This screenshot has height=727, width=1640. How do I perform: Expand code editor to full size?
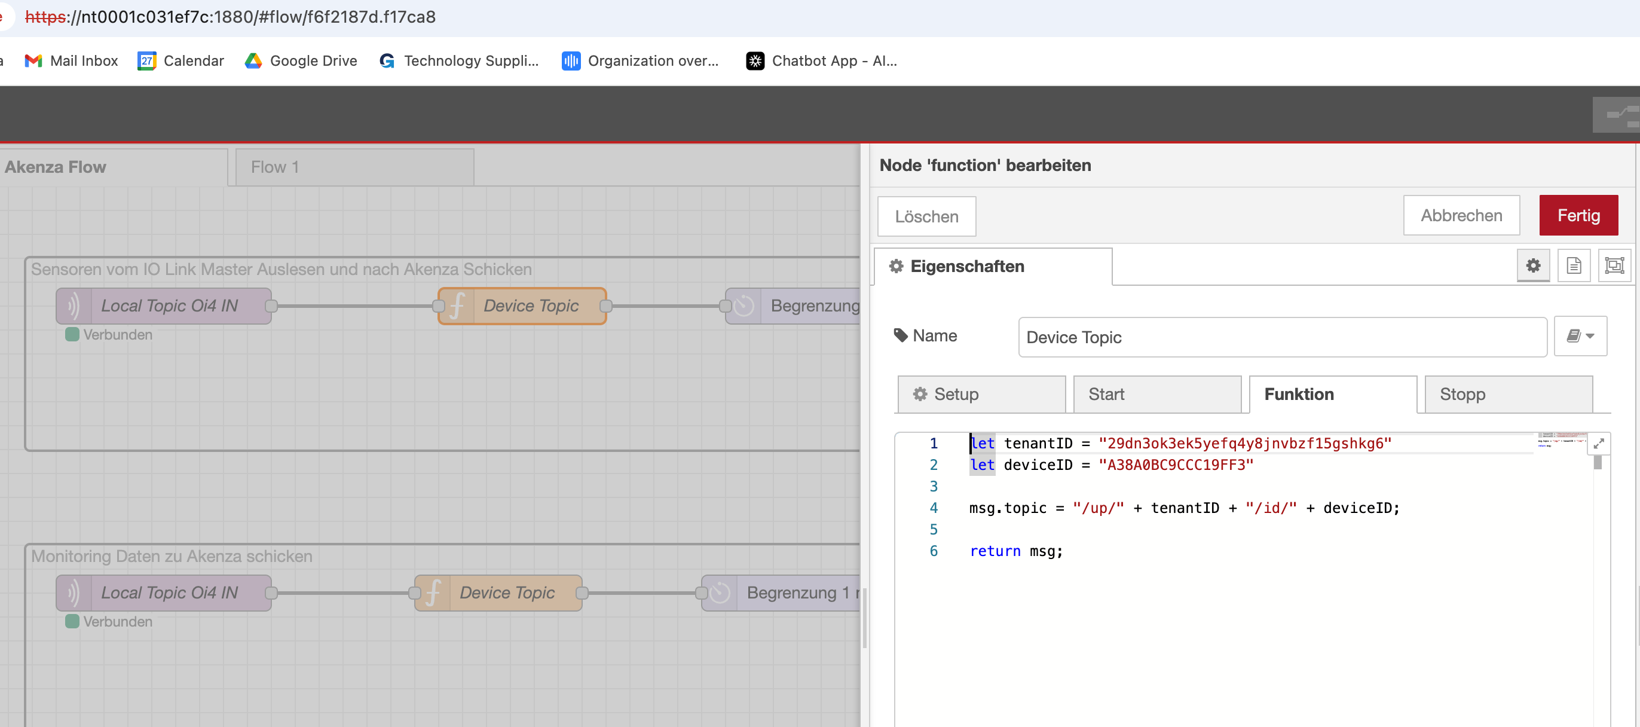(x=1599, y=444)
